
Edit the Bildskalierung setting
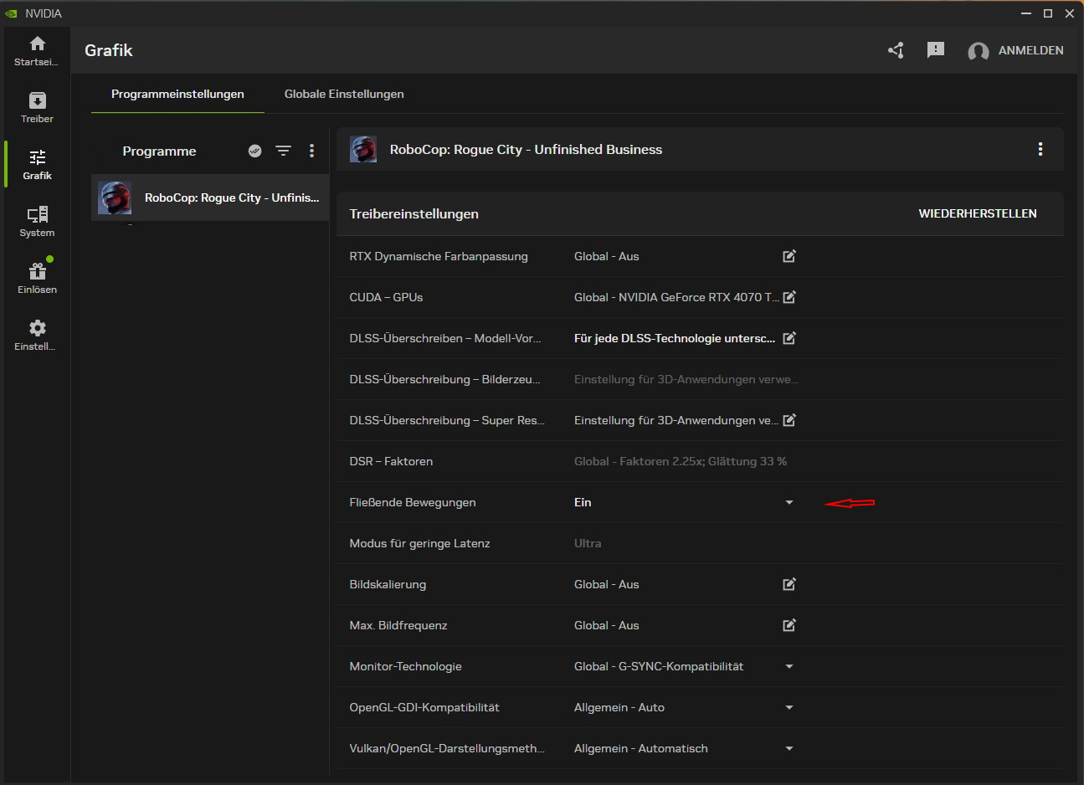click(x=789, y=584)
